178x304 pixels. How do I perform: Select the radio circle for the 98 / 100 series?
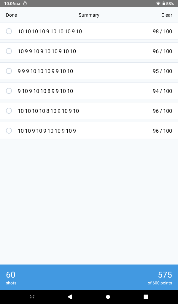click(9, 31)
